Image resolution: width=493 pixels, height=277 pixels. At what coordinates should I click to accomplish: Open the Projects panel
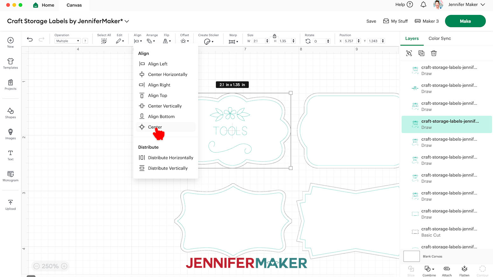[10, 84]
